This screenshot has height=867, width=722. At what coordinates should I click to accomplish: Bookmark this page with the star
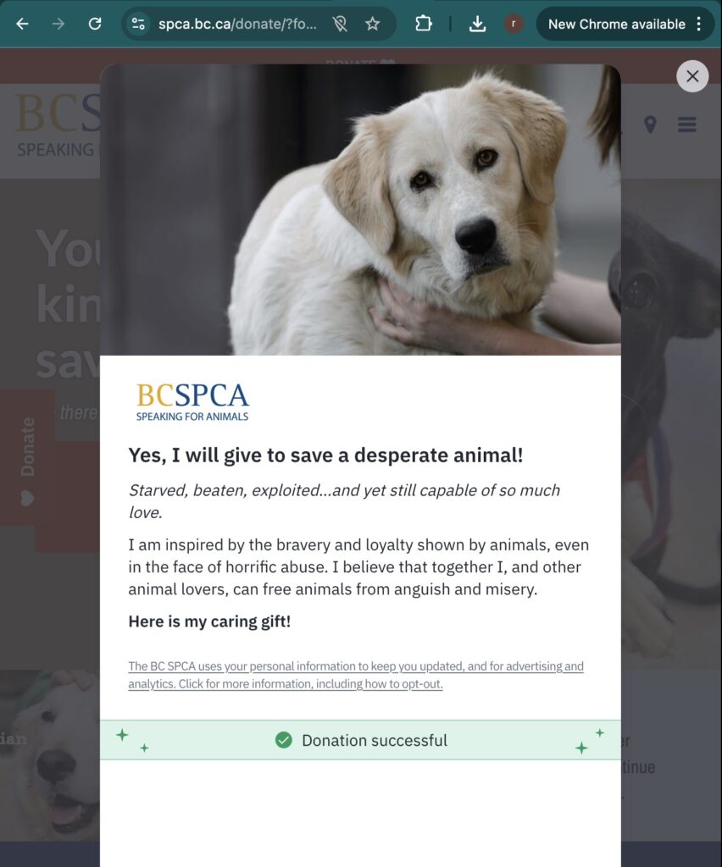point(373,24)
